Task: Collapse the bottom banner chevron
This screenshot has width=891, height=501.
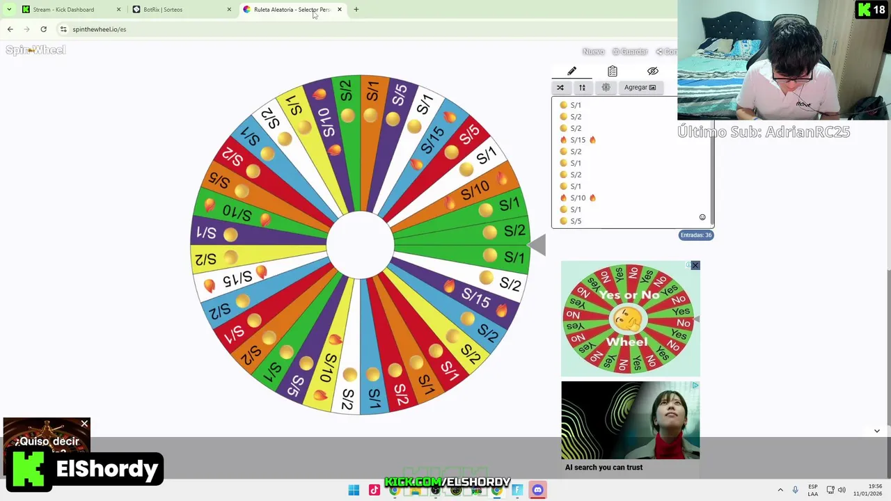Action: coord(877,431)
